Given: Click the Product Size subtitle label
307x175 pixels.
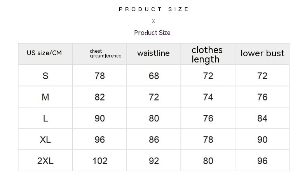Looking at the screenshot, I should [152, 33].
